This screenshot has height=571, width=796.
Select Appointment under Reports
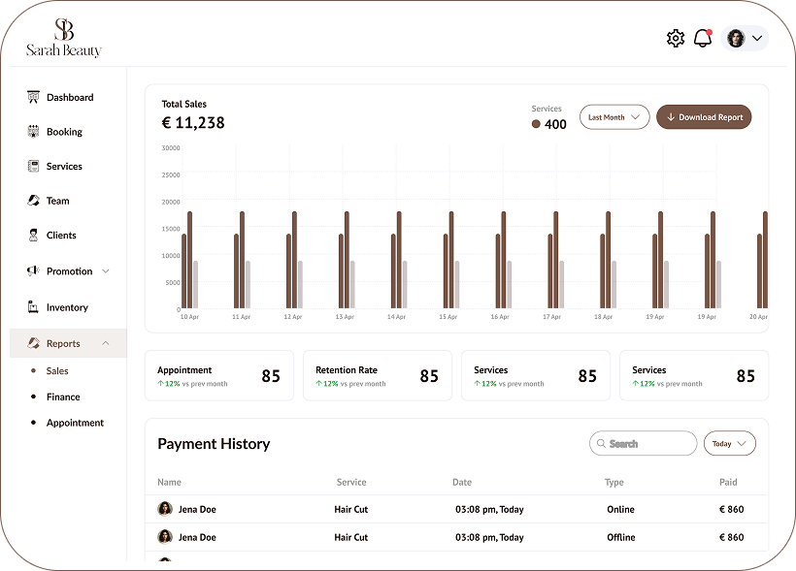coord(75,424)
